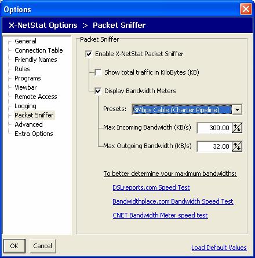Open the DSLreports.com Speed Test link
Image resolution: width=255 pixels, height=258 pixels.
tap(151, 187)
